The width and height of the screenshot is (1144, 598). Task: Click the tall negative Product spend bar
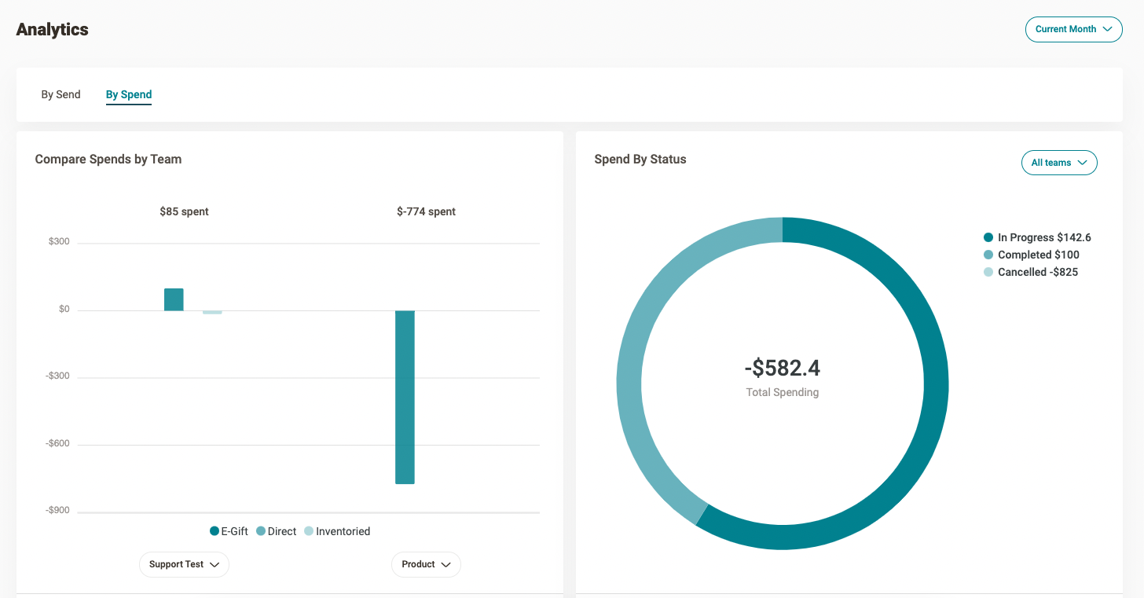coord(405,397)
